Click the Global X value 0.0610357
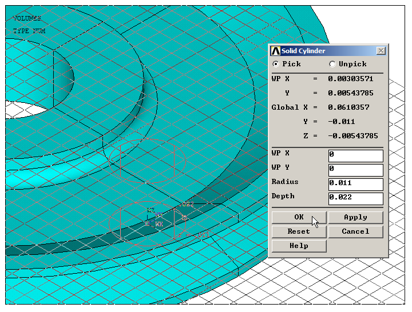The width and height of the screenshot is (412, 312). click(x=348, y=107)
